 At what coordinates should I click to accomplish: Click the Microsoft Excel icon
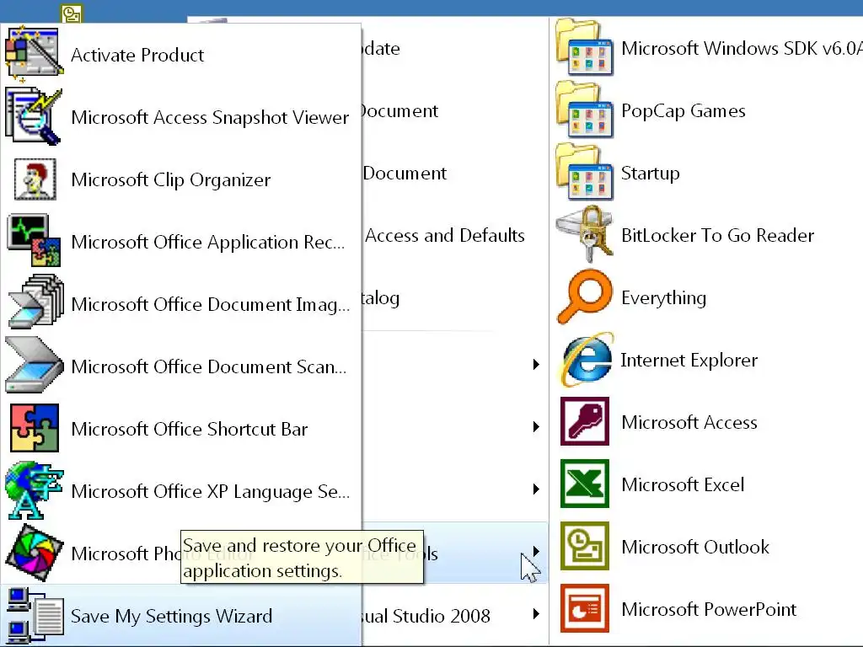[x=585, y=484]
